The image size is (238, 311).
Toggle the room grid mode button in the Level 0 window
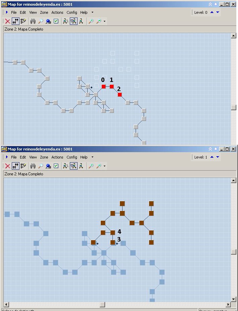click(x=15, y=21)
